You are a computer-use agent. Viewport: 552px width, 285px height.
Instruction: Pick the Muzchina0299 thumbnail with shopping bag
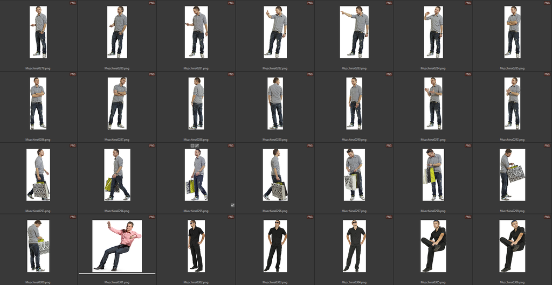pos(512,175)
